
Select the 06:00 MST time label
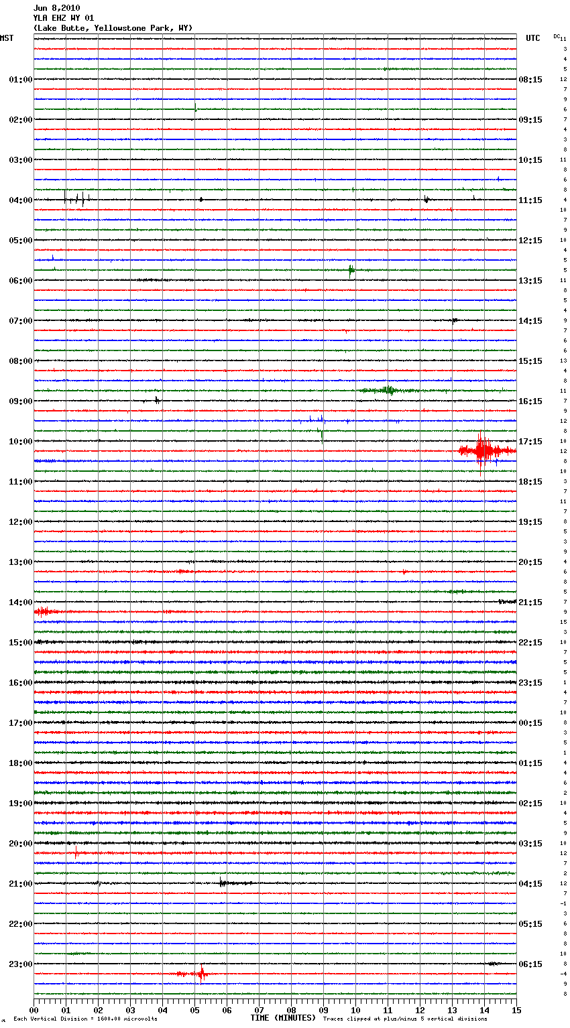[x=21, y=281]
